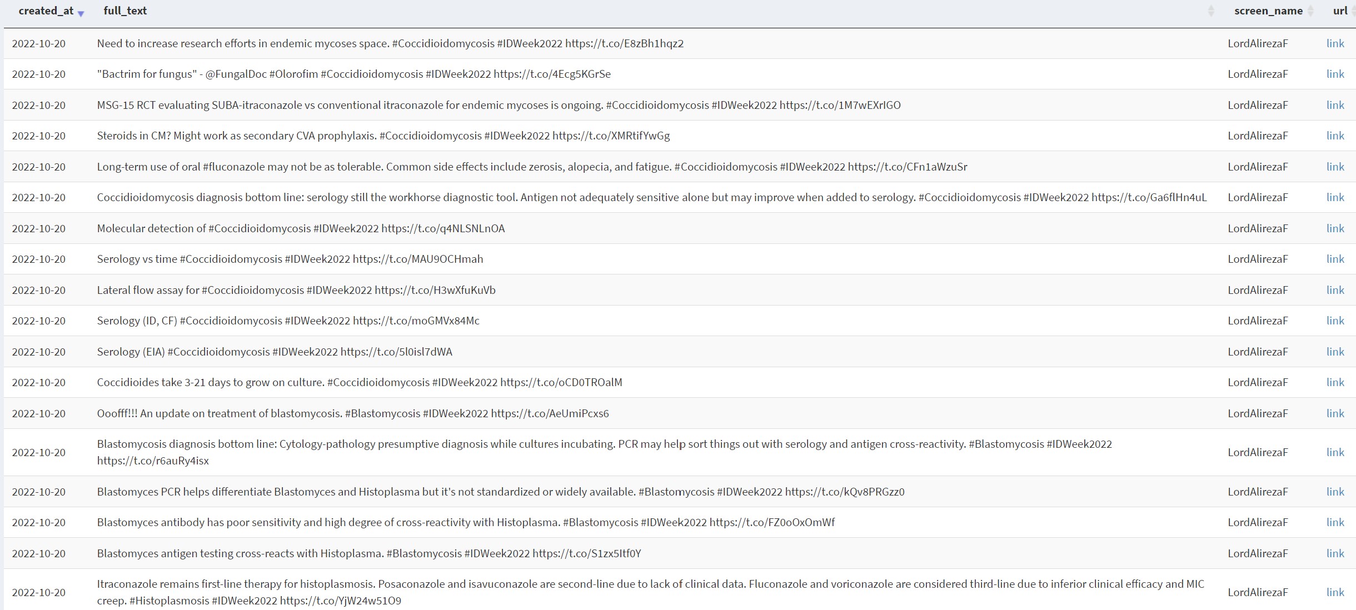
Task: Select 'Itraconazole remains first-line therapy' tweet text
Action: [x=651, y=592]
